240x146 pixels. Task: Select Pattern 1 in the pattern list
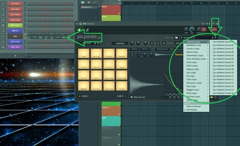pos(88,7)
